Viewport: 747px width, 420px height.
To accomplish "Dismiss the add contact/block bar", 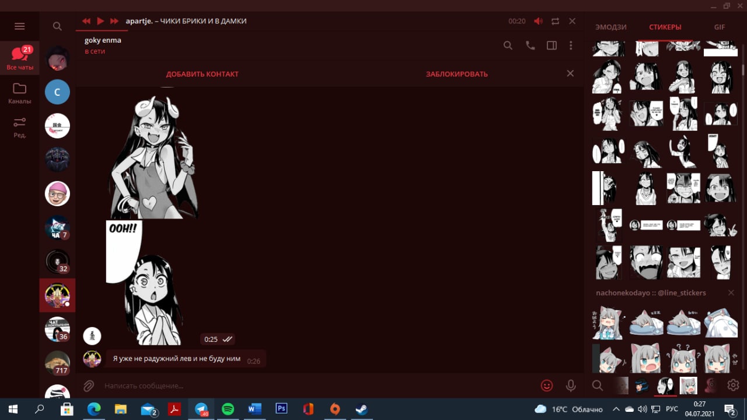I will (x=570, y=74).
